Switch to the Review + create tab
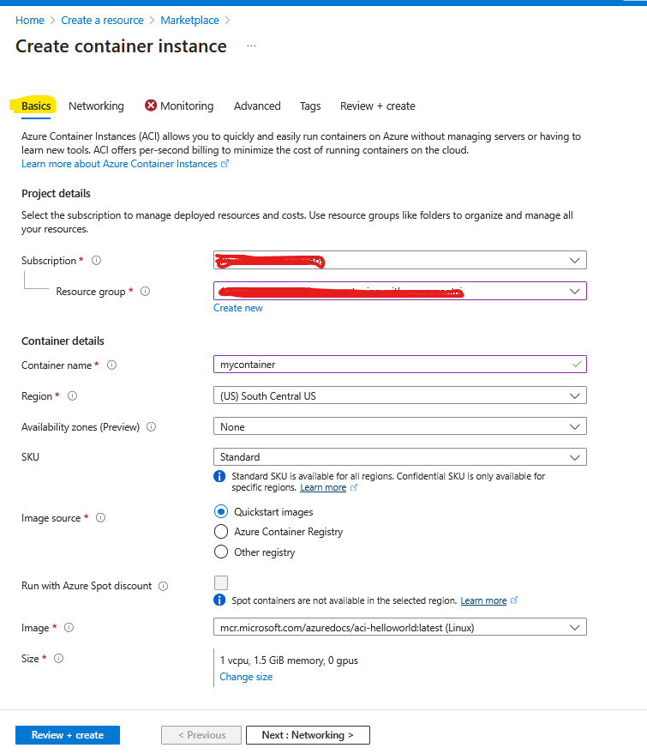 click(x=378, y=106)
